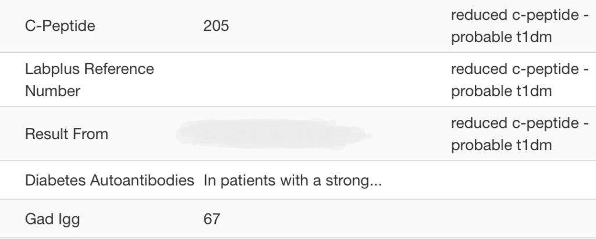Image resolution: width=596 pixels, height=239 pixels.
Task: Select the Result From label
Action: coord(66,134)
